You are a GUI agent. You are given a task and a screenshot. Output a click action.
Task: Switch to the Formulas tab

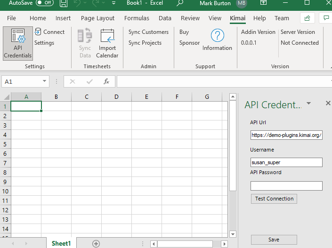pyautogui.click(x=137, y=18)
